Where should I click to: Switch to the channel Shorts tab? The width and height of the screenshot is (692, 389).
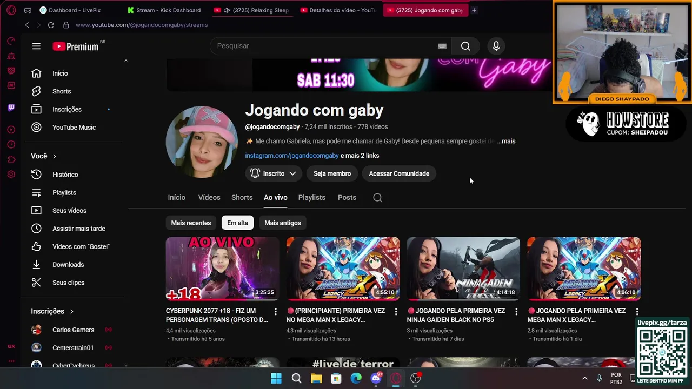(x=242, y=198)
